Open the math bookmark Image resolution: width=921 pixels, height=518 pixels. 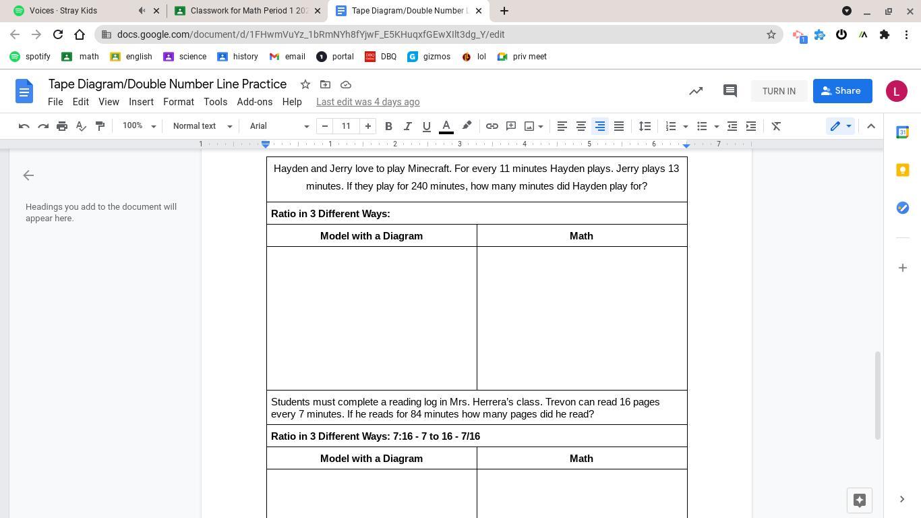click(x=80, y=57)
